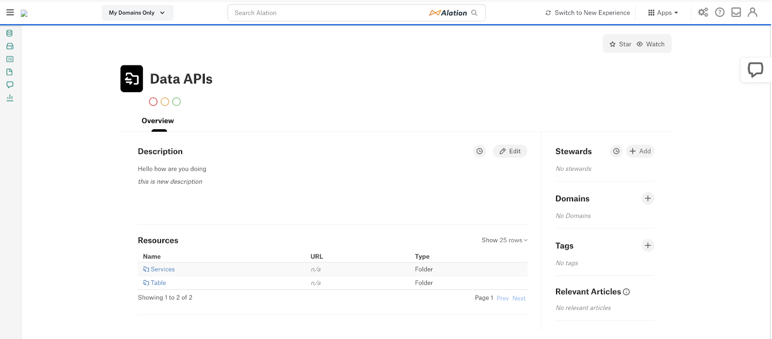
Task: Click the Edit description button
Action: pos(510,151)
